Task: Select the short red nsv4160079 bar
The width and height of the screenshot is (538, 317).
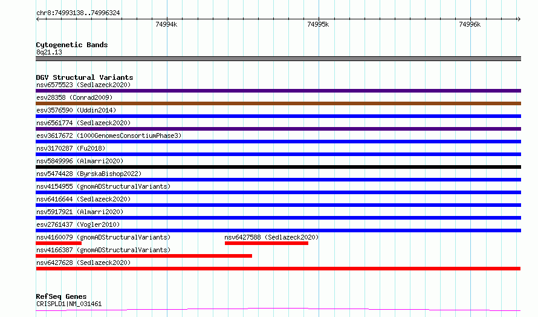Action: (x=59, y=243)
